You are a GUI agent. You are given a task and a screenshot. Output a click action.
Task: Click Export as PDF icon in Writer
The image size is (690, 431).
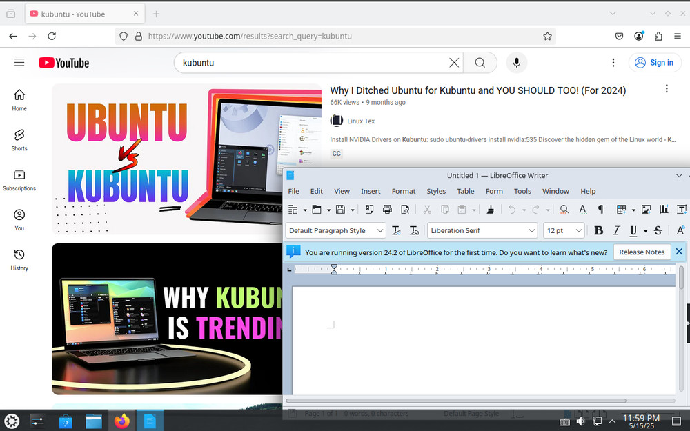coord(369,210)
